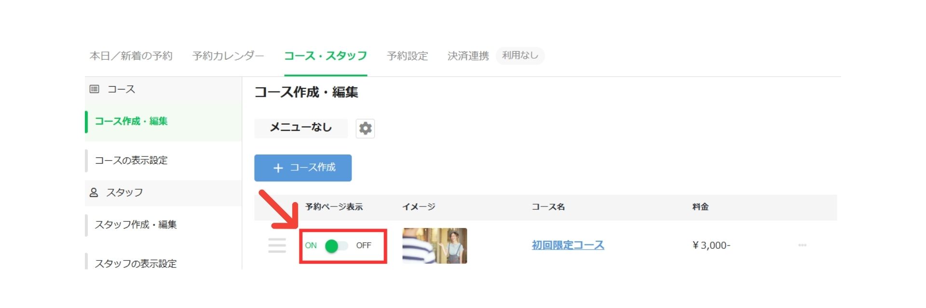
Task: Select the コース・スタッフ tab
Action: pos(326,56)
